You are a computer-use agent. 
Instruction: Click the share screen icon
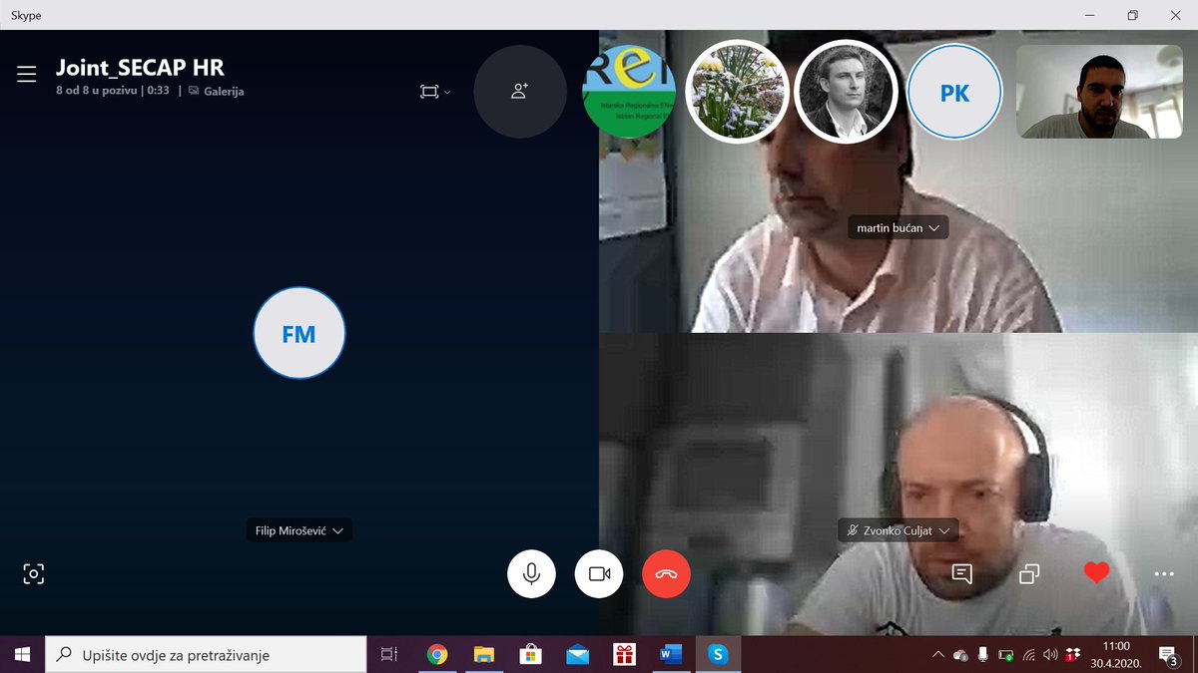click(1029, 573)
